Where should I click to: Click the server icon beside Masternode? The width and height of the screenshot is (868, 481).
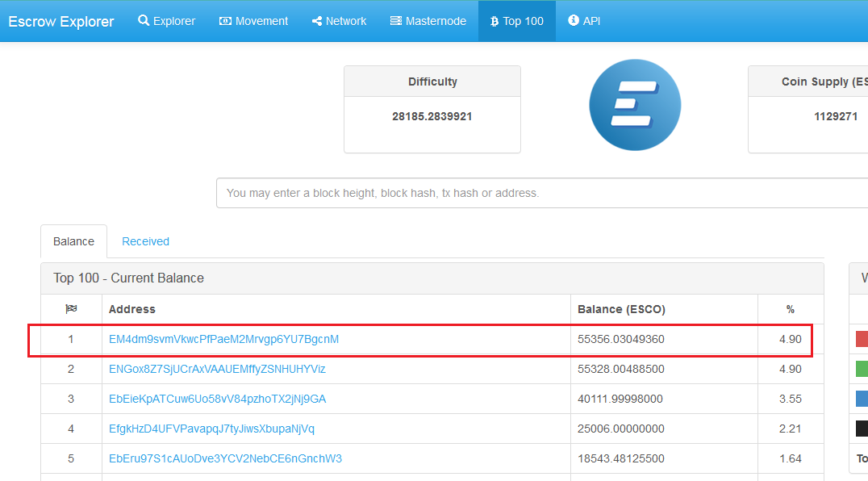tap(396, 21)
